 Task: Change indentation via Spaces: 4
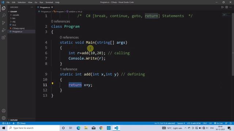pos(181,123)
